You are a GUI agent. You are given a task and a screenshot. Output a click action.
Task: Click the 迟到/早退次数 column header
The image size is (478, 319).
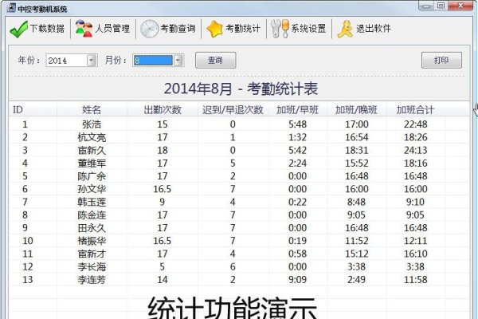point(233,109)
